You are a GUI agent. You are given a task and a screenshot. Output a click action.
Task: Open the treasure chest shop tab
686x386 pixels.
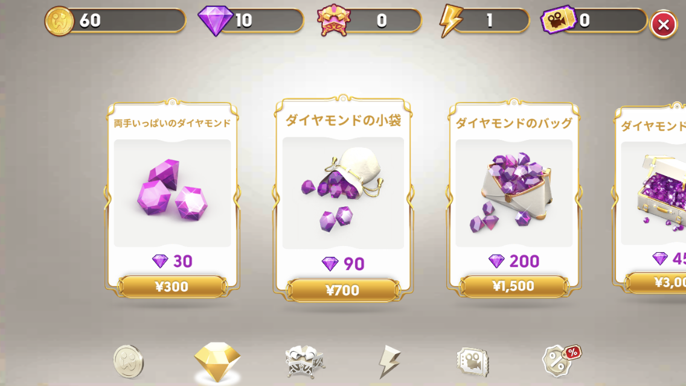(304, 361)
